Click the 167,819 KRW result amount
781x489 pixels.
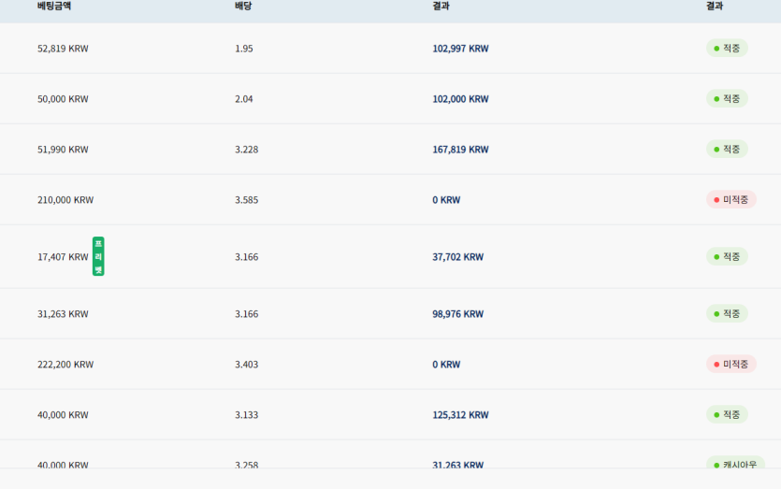[x=460, y=150]
